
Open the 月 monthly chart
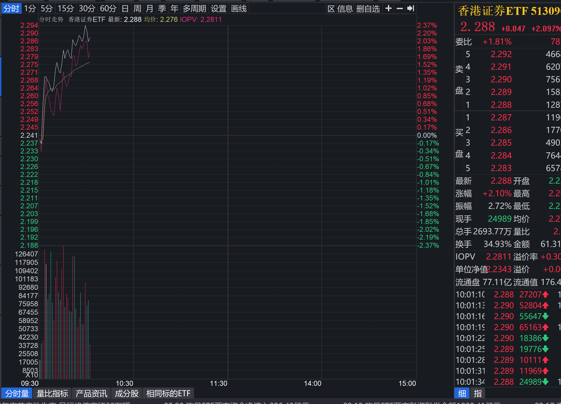(x=150, y=8)
